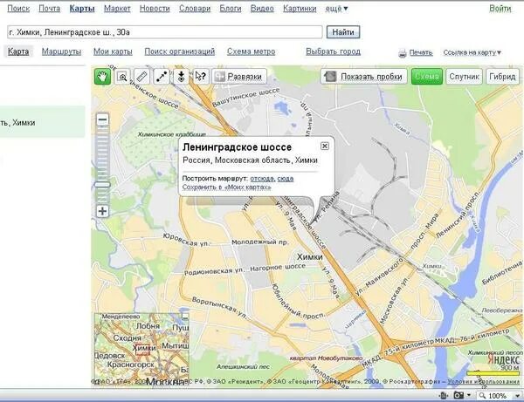Open Блоги in top navigation
Screen dimensions: 524x402
231,9
